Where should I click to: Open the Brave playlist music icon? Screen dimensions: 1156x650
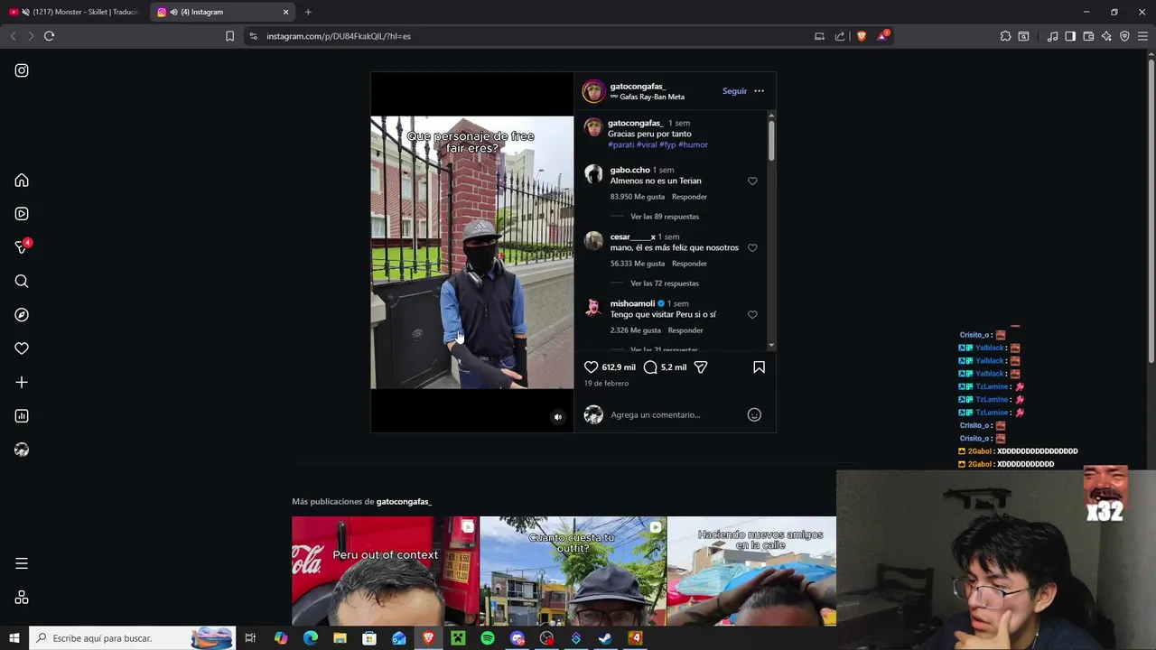tap(1052, 36)
